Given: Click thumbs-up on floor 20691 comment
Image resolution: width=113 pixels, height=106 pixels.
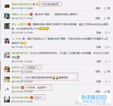Looking at the screenshot, I should (107, 18).
